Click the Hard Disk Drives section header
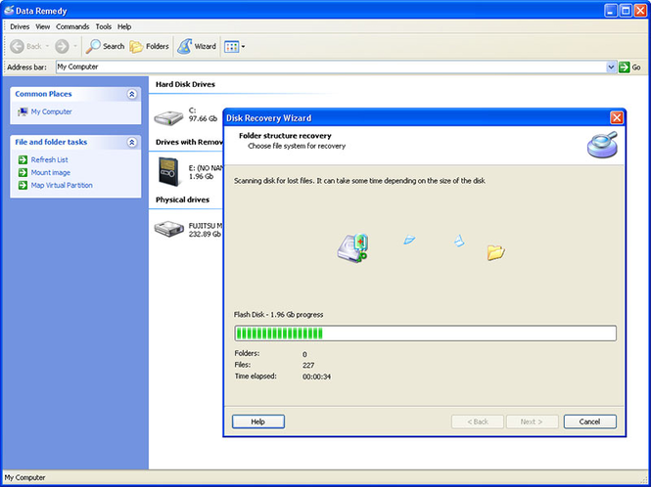Viewport: 651px width, 487px height. [185, 84]
